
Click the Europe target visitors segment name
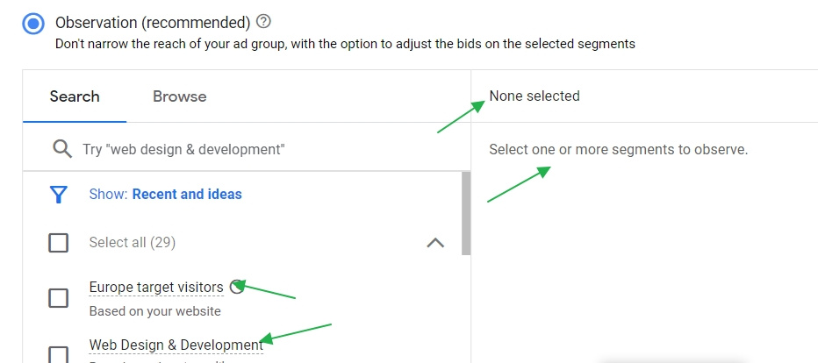point(156,287)
